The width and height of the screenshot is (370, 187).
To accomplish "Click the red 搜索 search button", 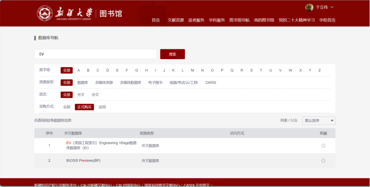I will 173,54.
